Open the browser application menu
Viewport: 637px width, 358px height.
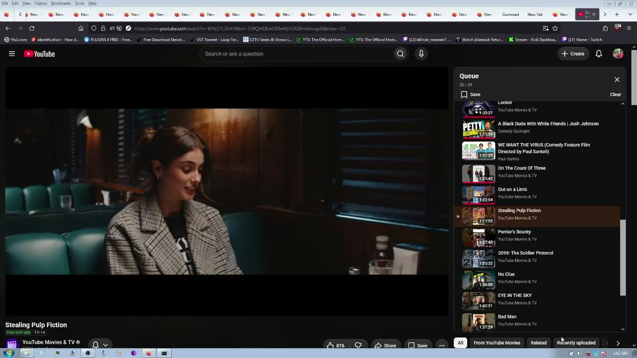click(x=630, y=28)
